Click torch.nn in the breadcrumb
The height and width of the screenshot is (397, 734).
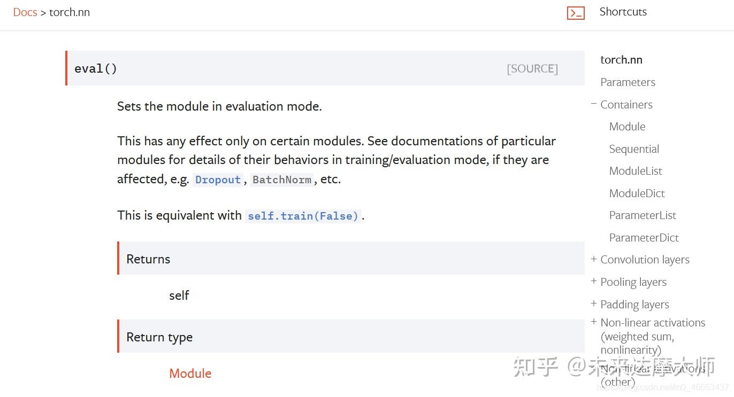pos(69,12)
